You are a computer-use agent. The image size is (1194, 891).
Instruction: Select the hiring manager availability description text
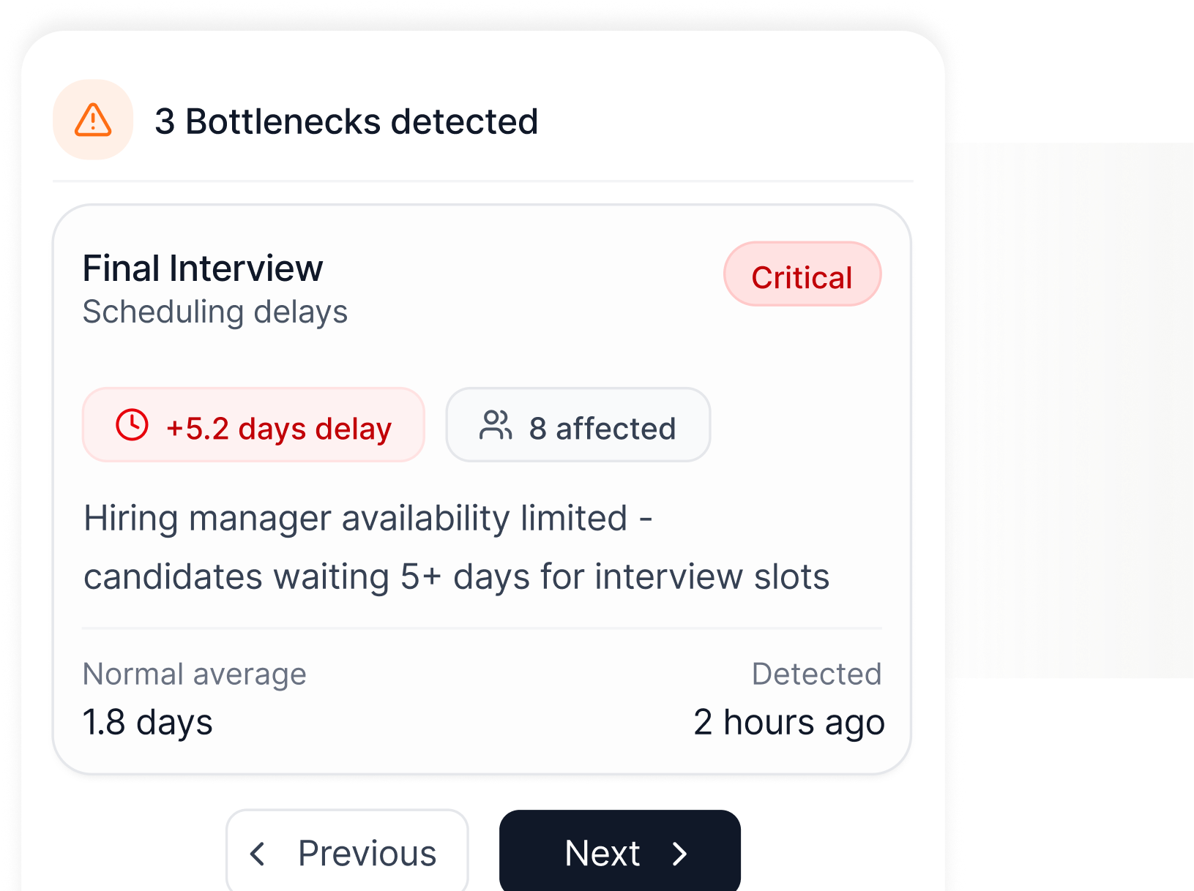click(x=454, y=547)
